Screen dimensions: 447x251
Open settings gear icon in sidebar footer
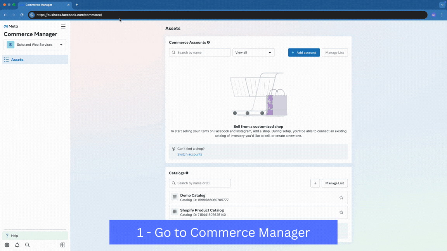point(7,245)
